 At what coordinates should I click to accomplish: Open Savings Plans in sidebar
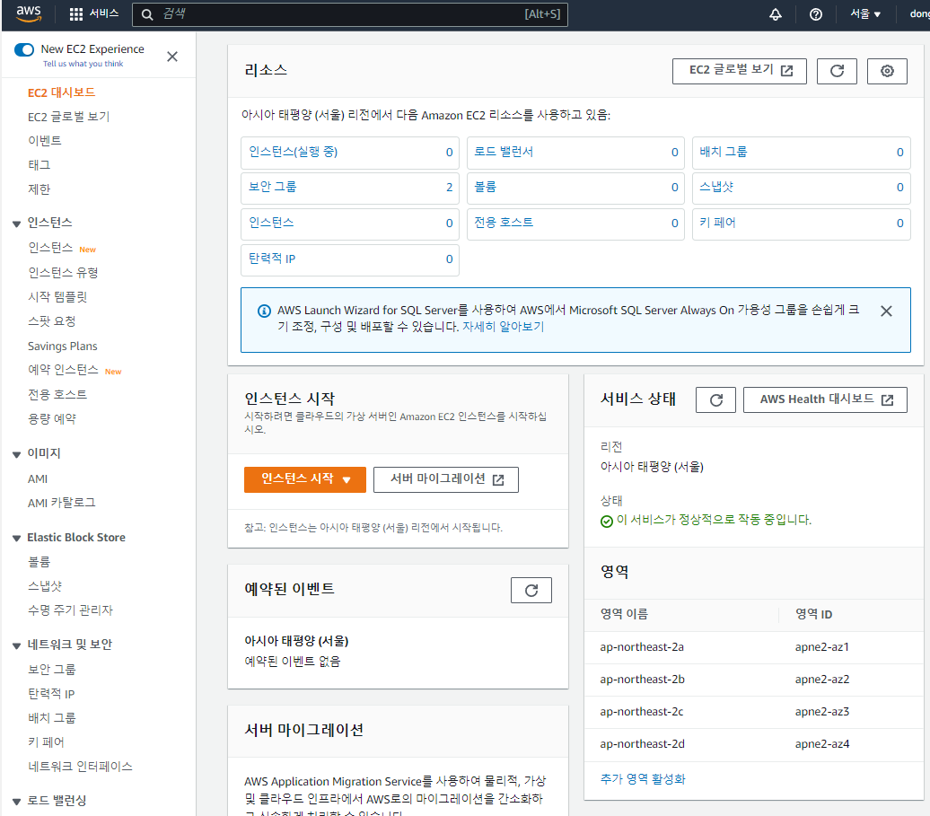coord(62,347)
